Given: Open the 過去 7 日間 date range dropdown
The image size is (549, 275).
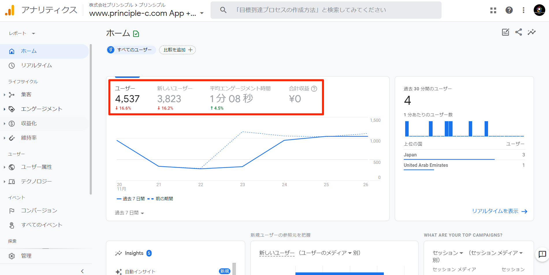Looking at the screenshot, I should (129, 213).
